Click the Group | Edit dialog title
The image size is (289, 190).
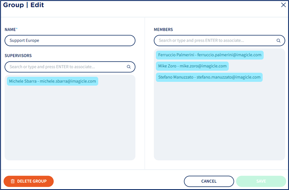pyautogui.click(x=24, y=5)
